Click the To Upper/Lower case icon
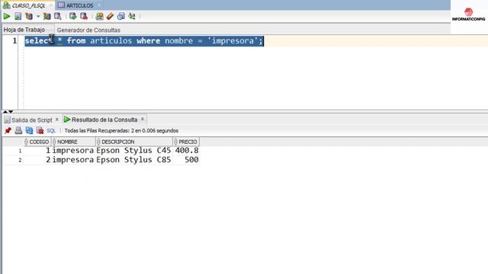Screen dimensions: 488x274 click(x=132, y=16)
